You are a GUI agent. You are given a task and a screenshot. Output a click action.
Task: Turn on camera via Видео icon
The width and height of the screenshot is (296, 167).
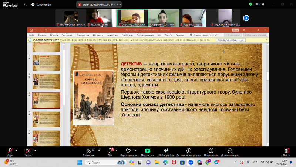[28, 151]
